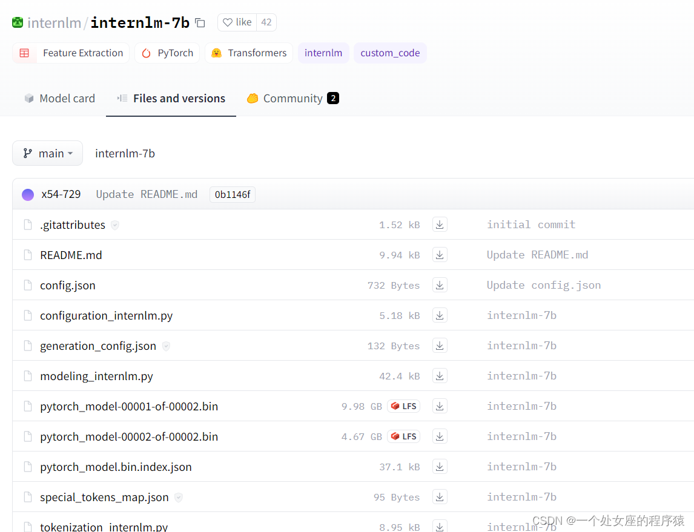
Task: Open tokenization_internlm.py file
Action: click(x=104, y=527)
